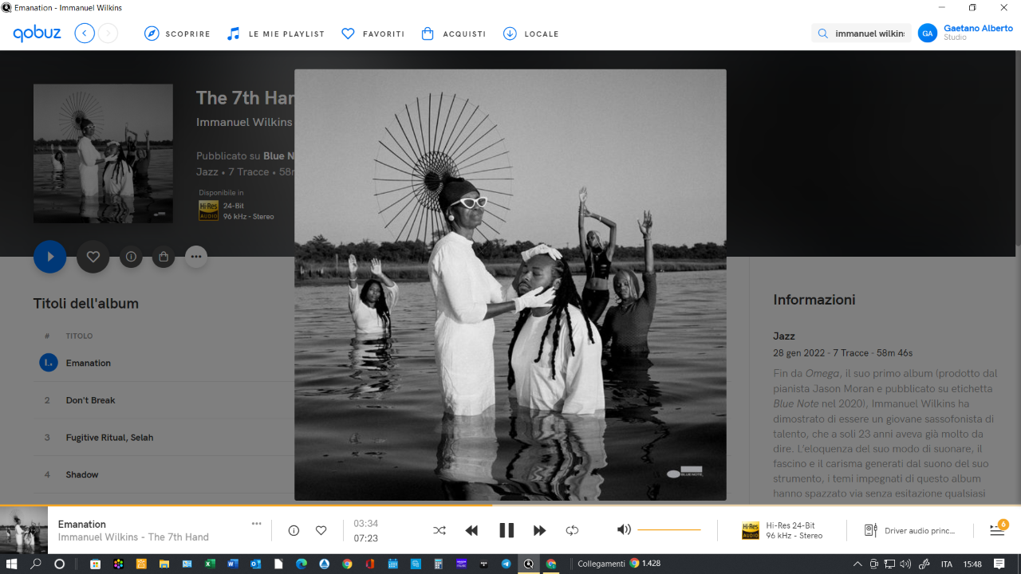Favorite the current track with the player heart

[321, 530]
